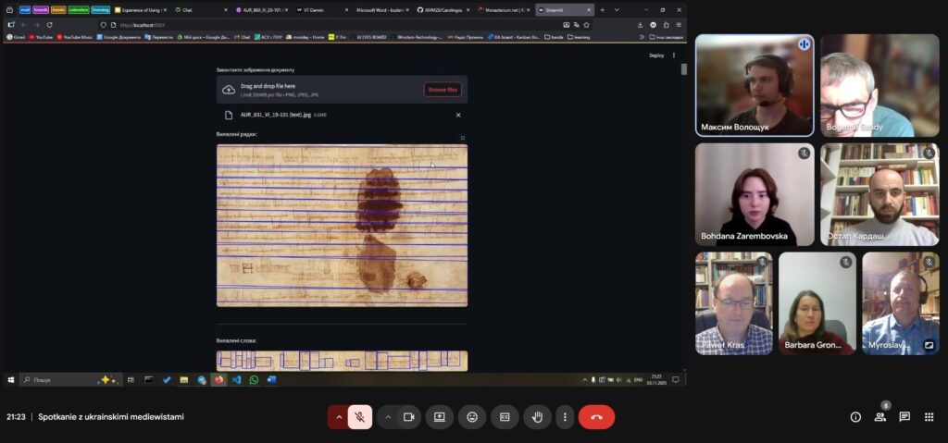Expand video settings chevron beside camera
This screenshot has height=443, width=948.
[x=387, y=417]
